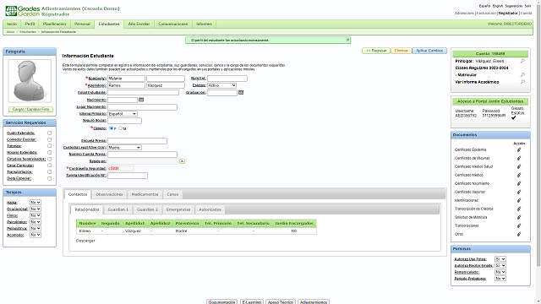Open the Graduación date calendar icon
This screenshot has height=304, width=541.
coord(241,92)
